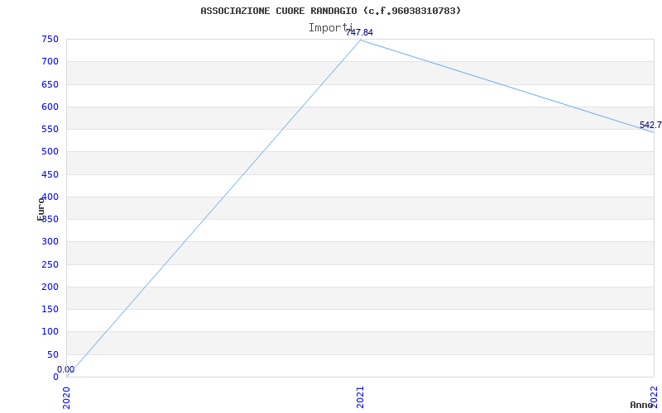Click the 150 y-axis tick label
Screen dimensions: 662x413
click(50, 309)
